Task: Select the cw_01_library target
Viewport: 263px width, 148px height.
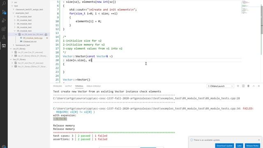Action: coord(32,56)
